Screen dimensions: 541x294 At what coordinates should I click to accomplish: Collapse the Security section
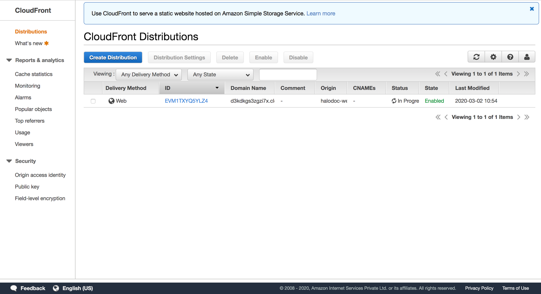(x=9, y=161)
